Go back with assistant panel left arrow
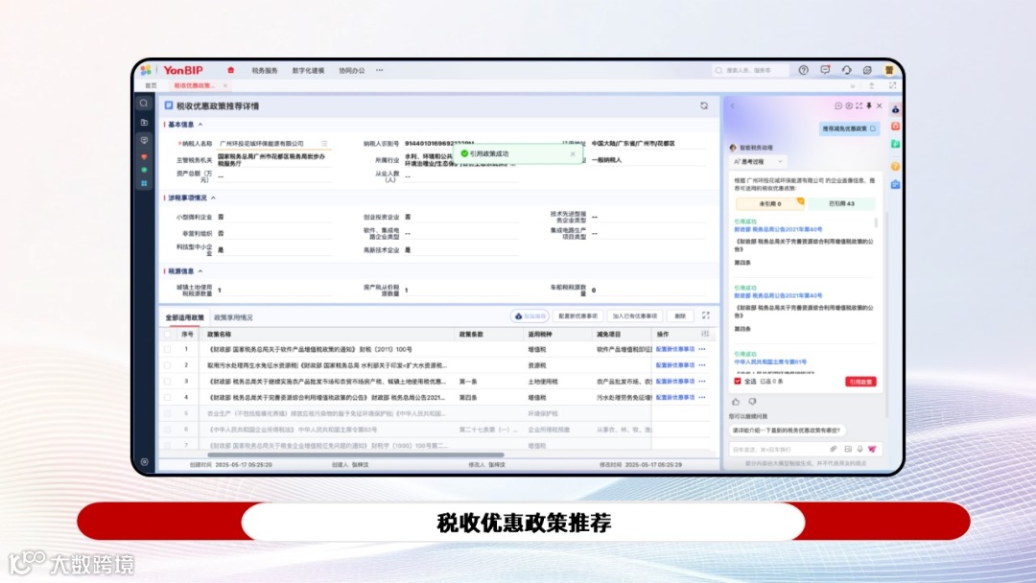 pyautogui.click(x=732, y=105)
